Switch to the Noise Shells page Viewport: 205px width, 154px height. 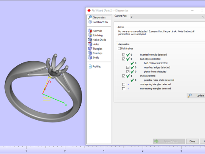(x=99, y=40)
